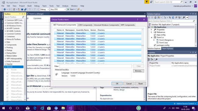Switch to the COM Components tab
Image resolution: width=198 pixels, height=111 pixels.
click(x=85, y=25)
